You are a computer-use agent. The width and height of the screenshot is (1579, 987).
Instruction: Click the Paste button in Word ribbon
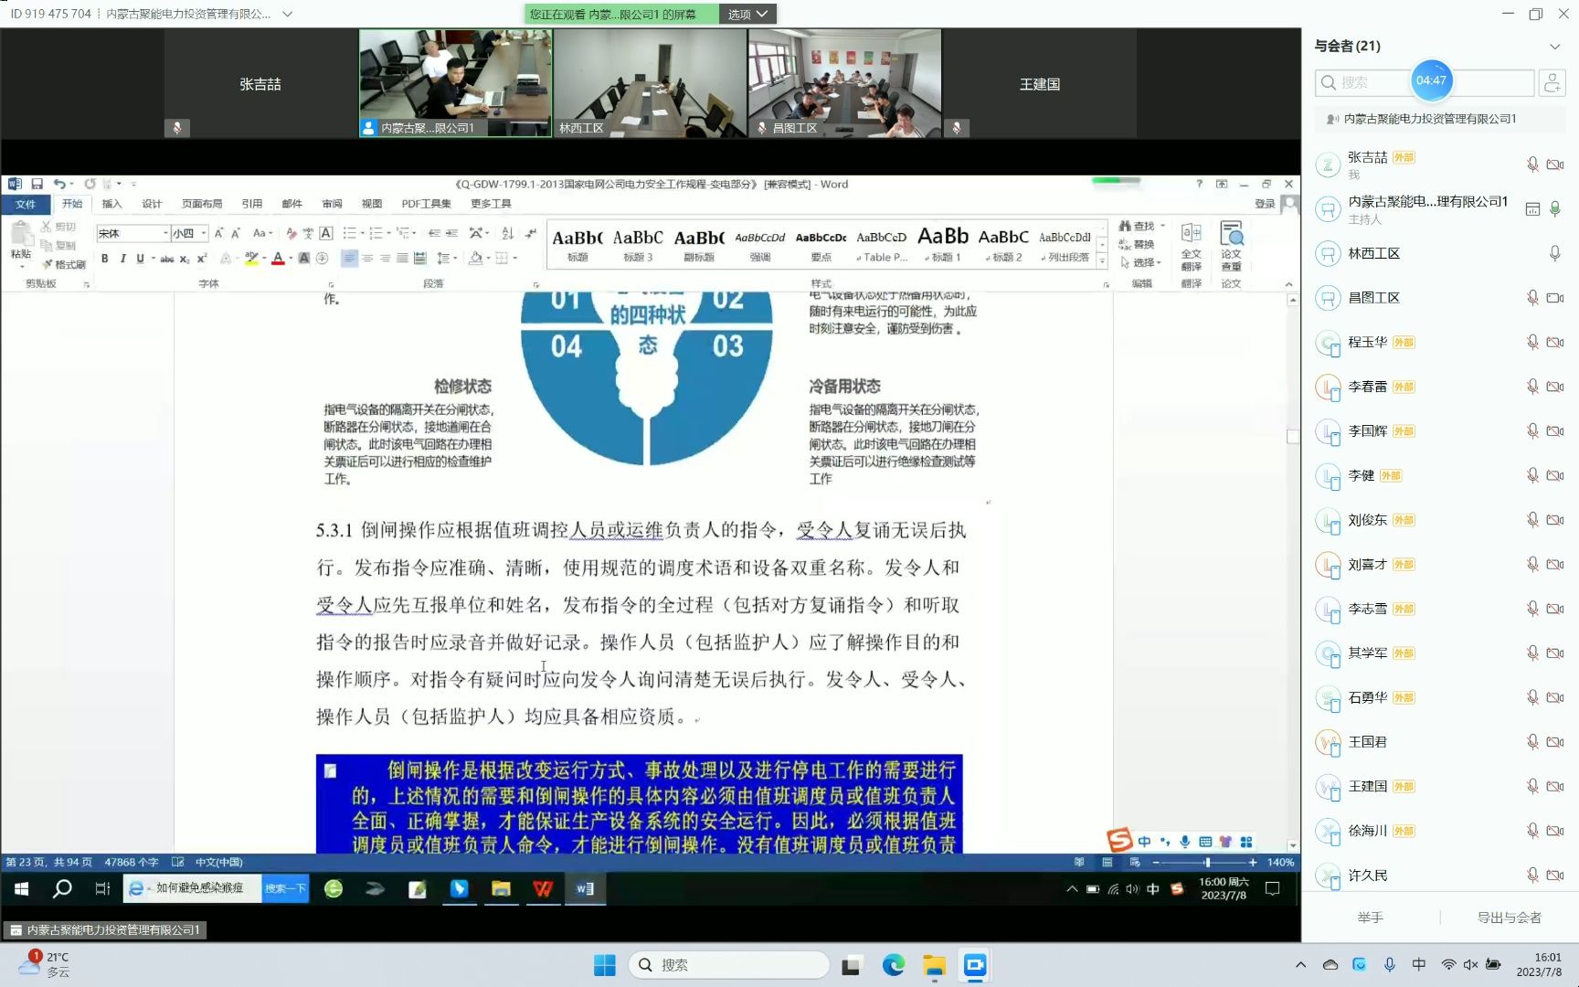pyautogui.click(x=21, y=242)
